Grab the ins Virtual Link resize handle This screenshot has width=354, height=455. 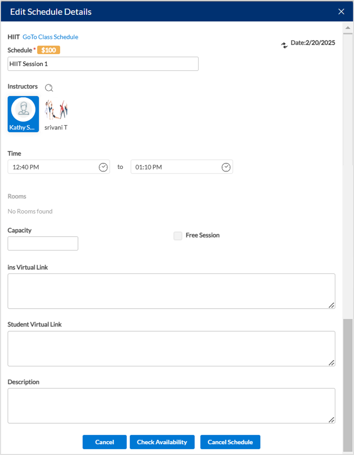(332, 305)
